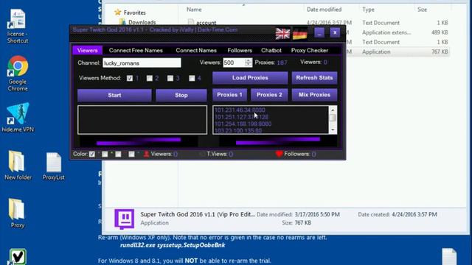Click the Viewers count spinner arrows
The height and width of the screenshot is (265, 472).
tap(248, 63)
